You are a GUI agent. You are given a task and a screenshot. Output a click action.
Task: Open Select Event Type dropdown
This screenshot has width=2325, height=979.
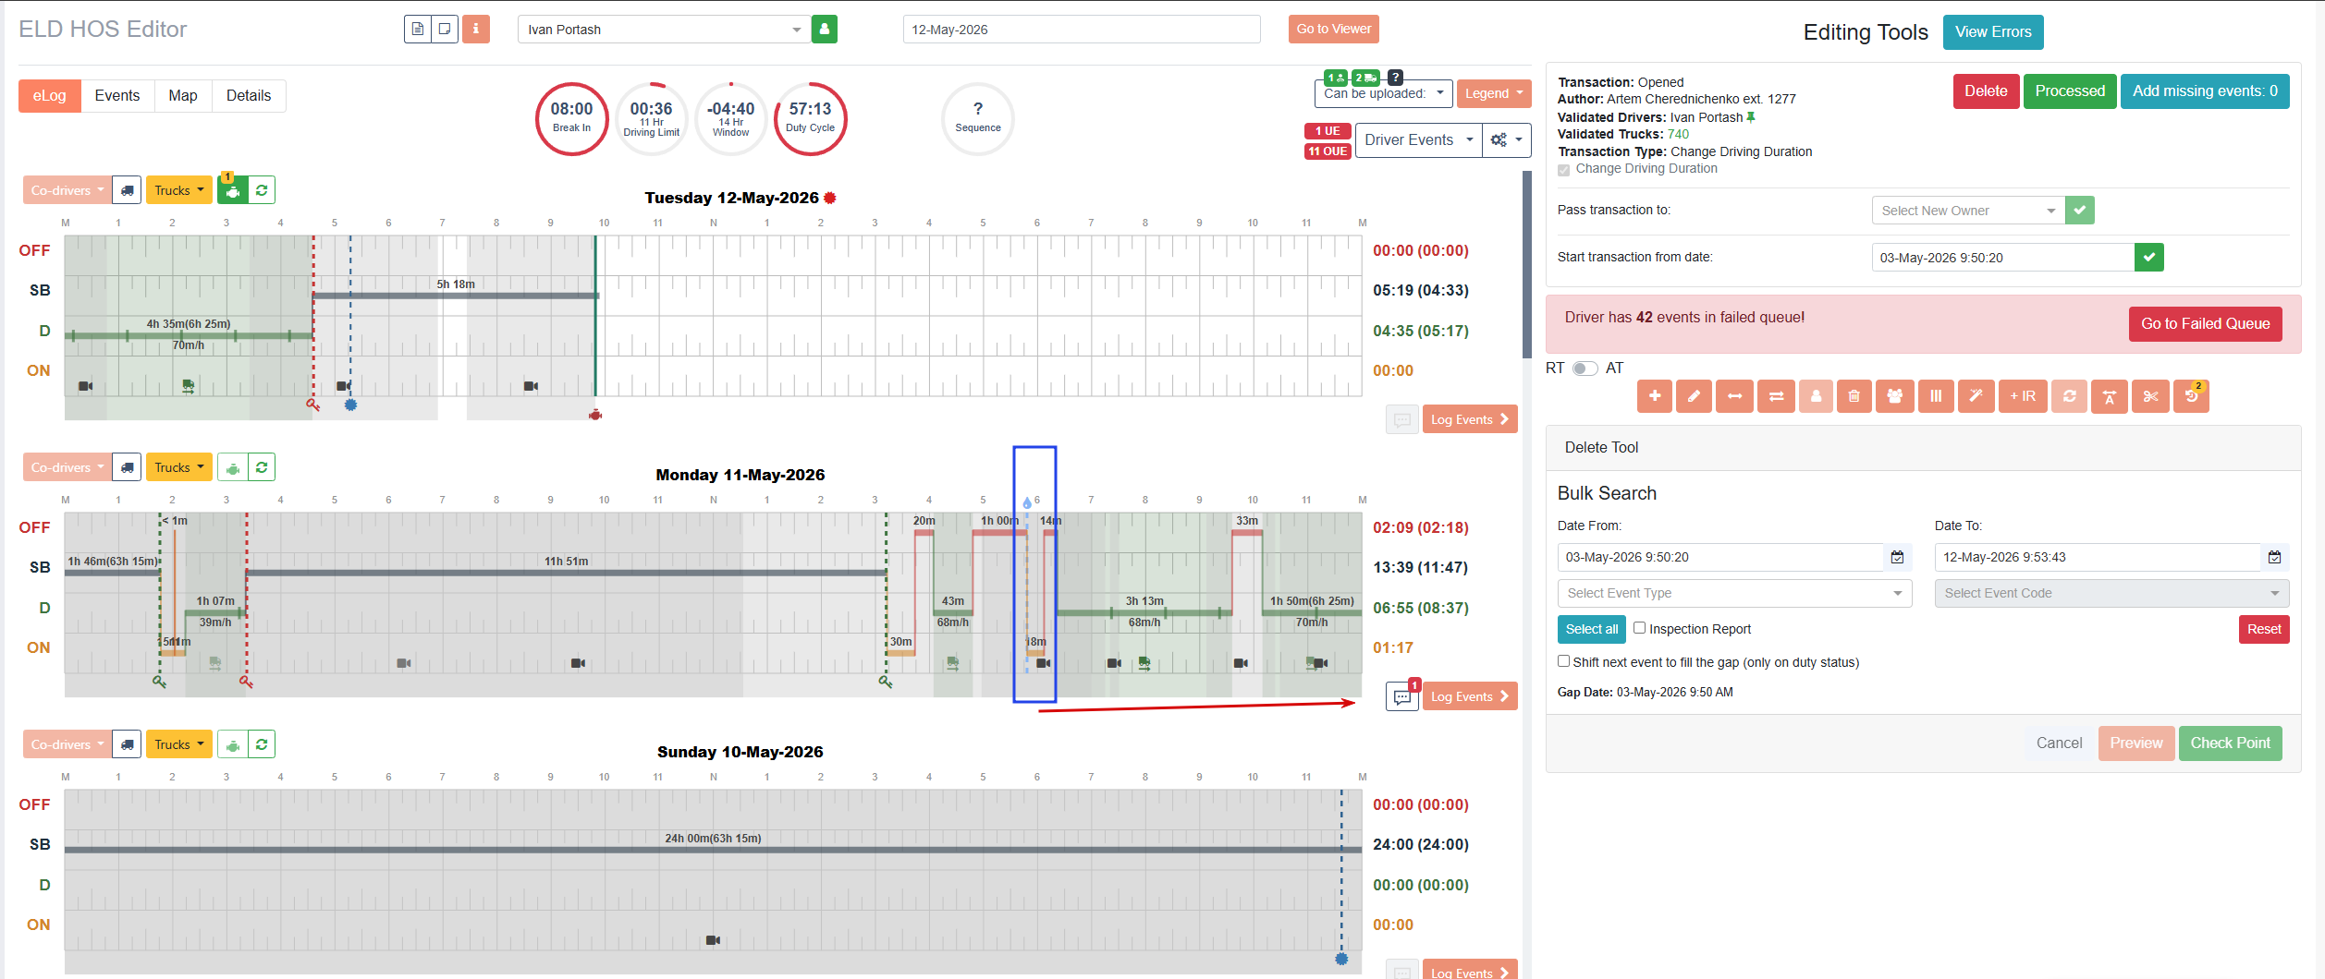click(x=1734, y=593)
